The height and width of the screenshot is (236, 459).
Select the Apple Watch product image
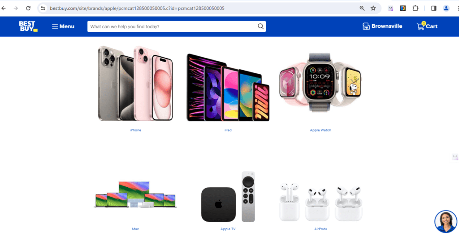320,83
